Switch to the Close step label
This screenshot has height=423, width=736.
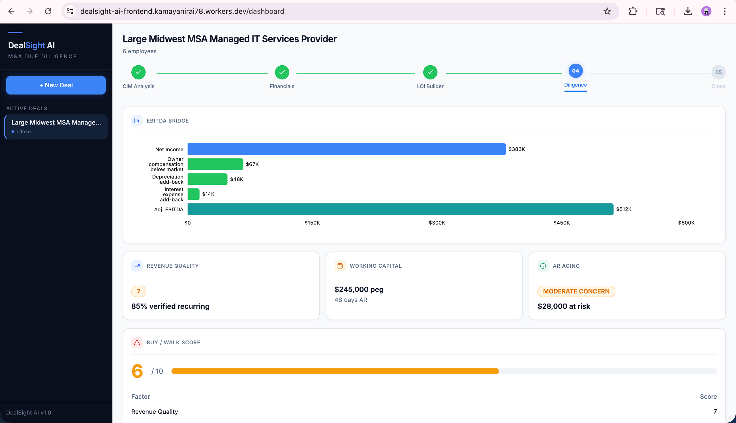(718, 86)
